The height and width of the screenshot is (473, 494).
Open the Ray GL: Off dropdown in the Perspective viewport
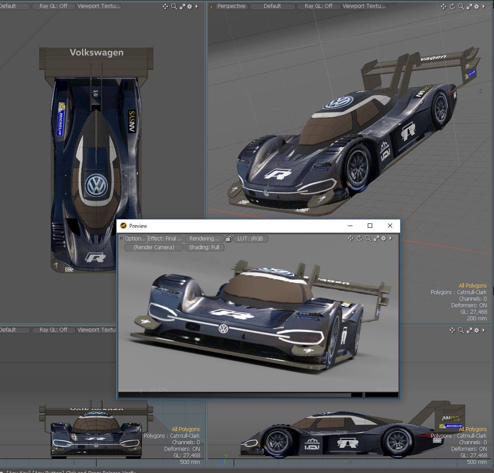pos(318,6)
